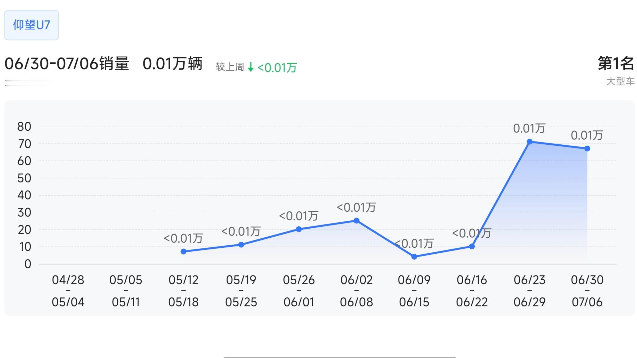
Task: Click the 05/19-05/25 data point
Action: click(x=241, y=245)
